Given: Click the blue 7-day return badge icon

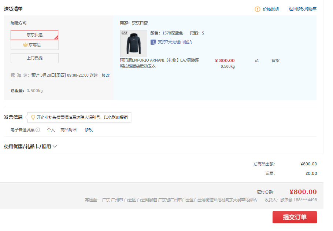Looking at the screenshot, I should 153,42.
